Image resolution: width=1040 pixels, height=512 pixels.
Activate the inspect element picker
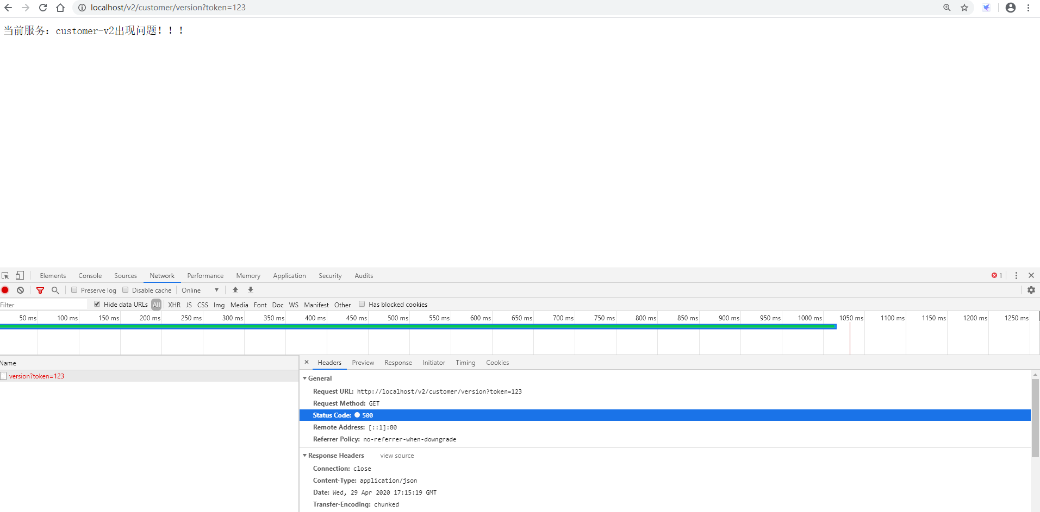(5, 276)
